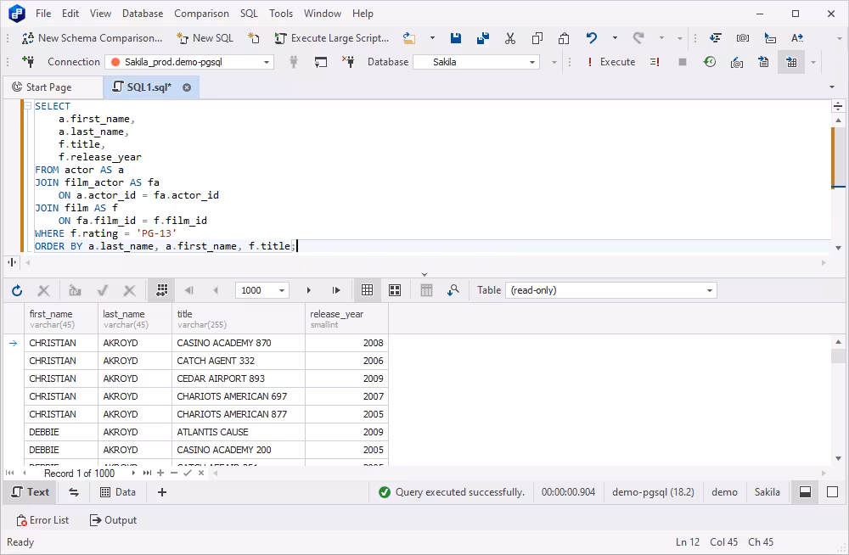Click the results panel collapse chevron

[424, 274]
